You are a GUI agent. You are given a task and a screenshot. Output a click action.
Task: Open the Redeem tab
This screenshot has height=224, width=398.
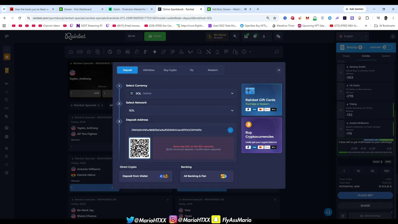[x=213, y=70]
